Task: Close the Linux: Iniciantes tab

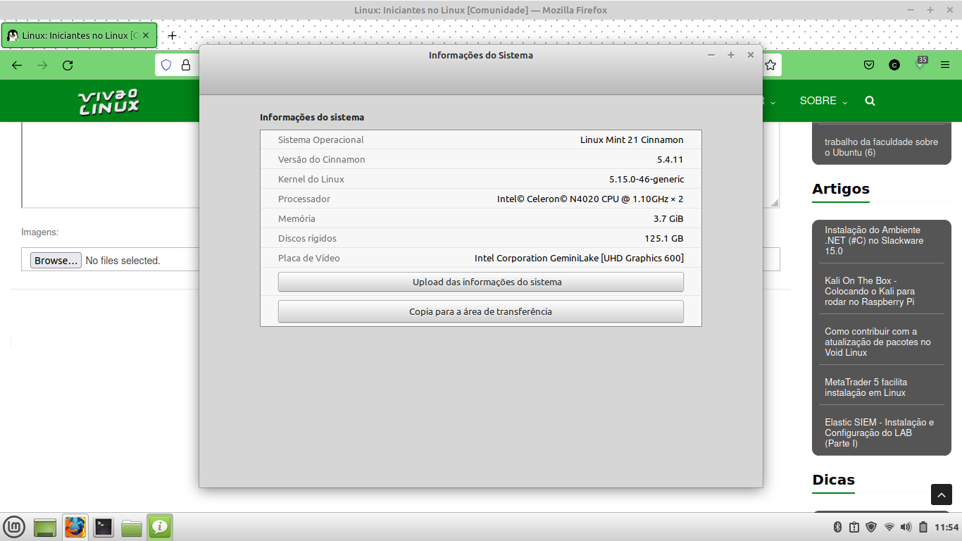Action: [146, 35]
